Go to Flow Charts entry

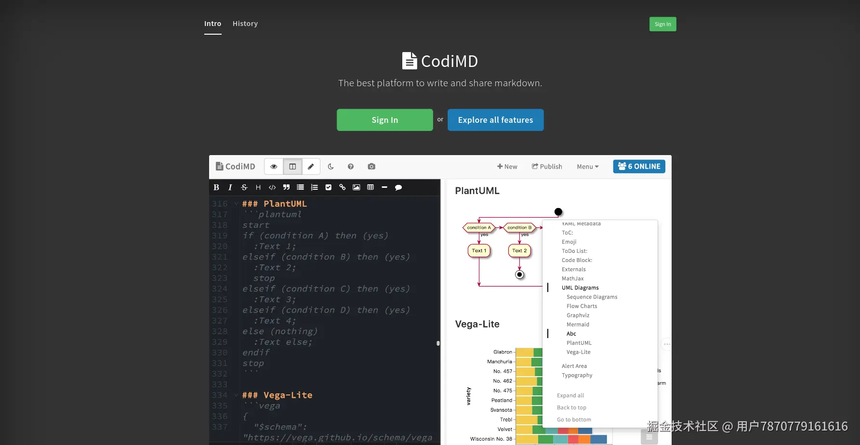point(582,306)
